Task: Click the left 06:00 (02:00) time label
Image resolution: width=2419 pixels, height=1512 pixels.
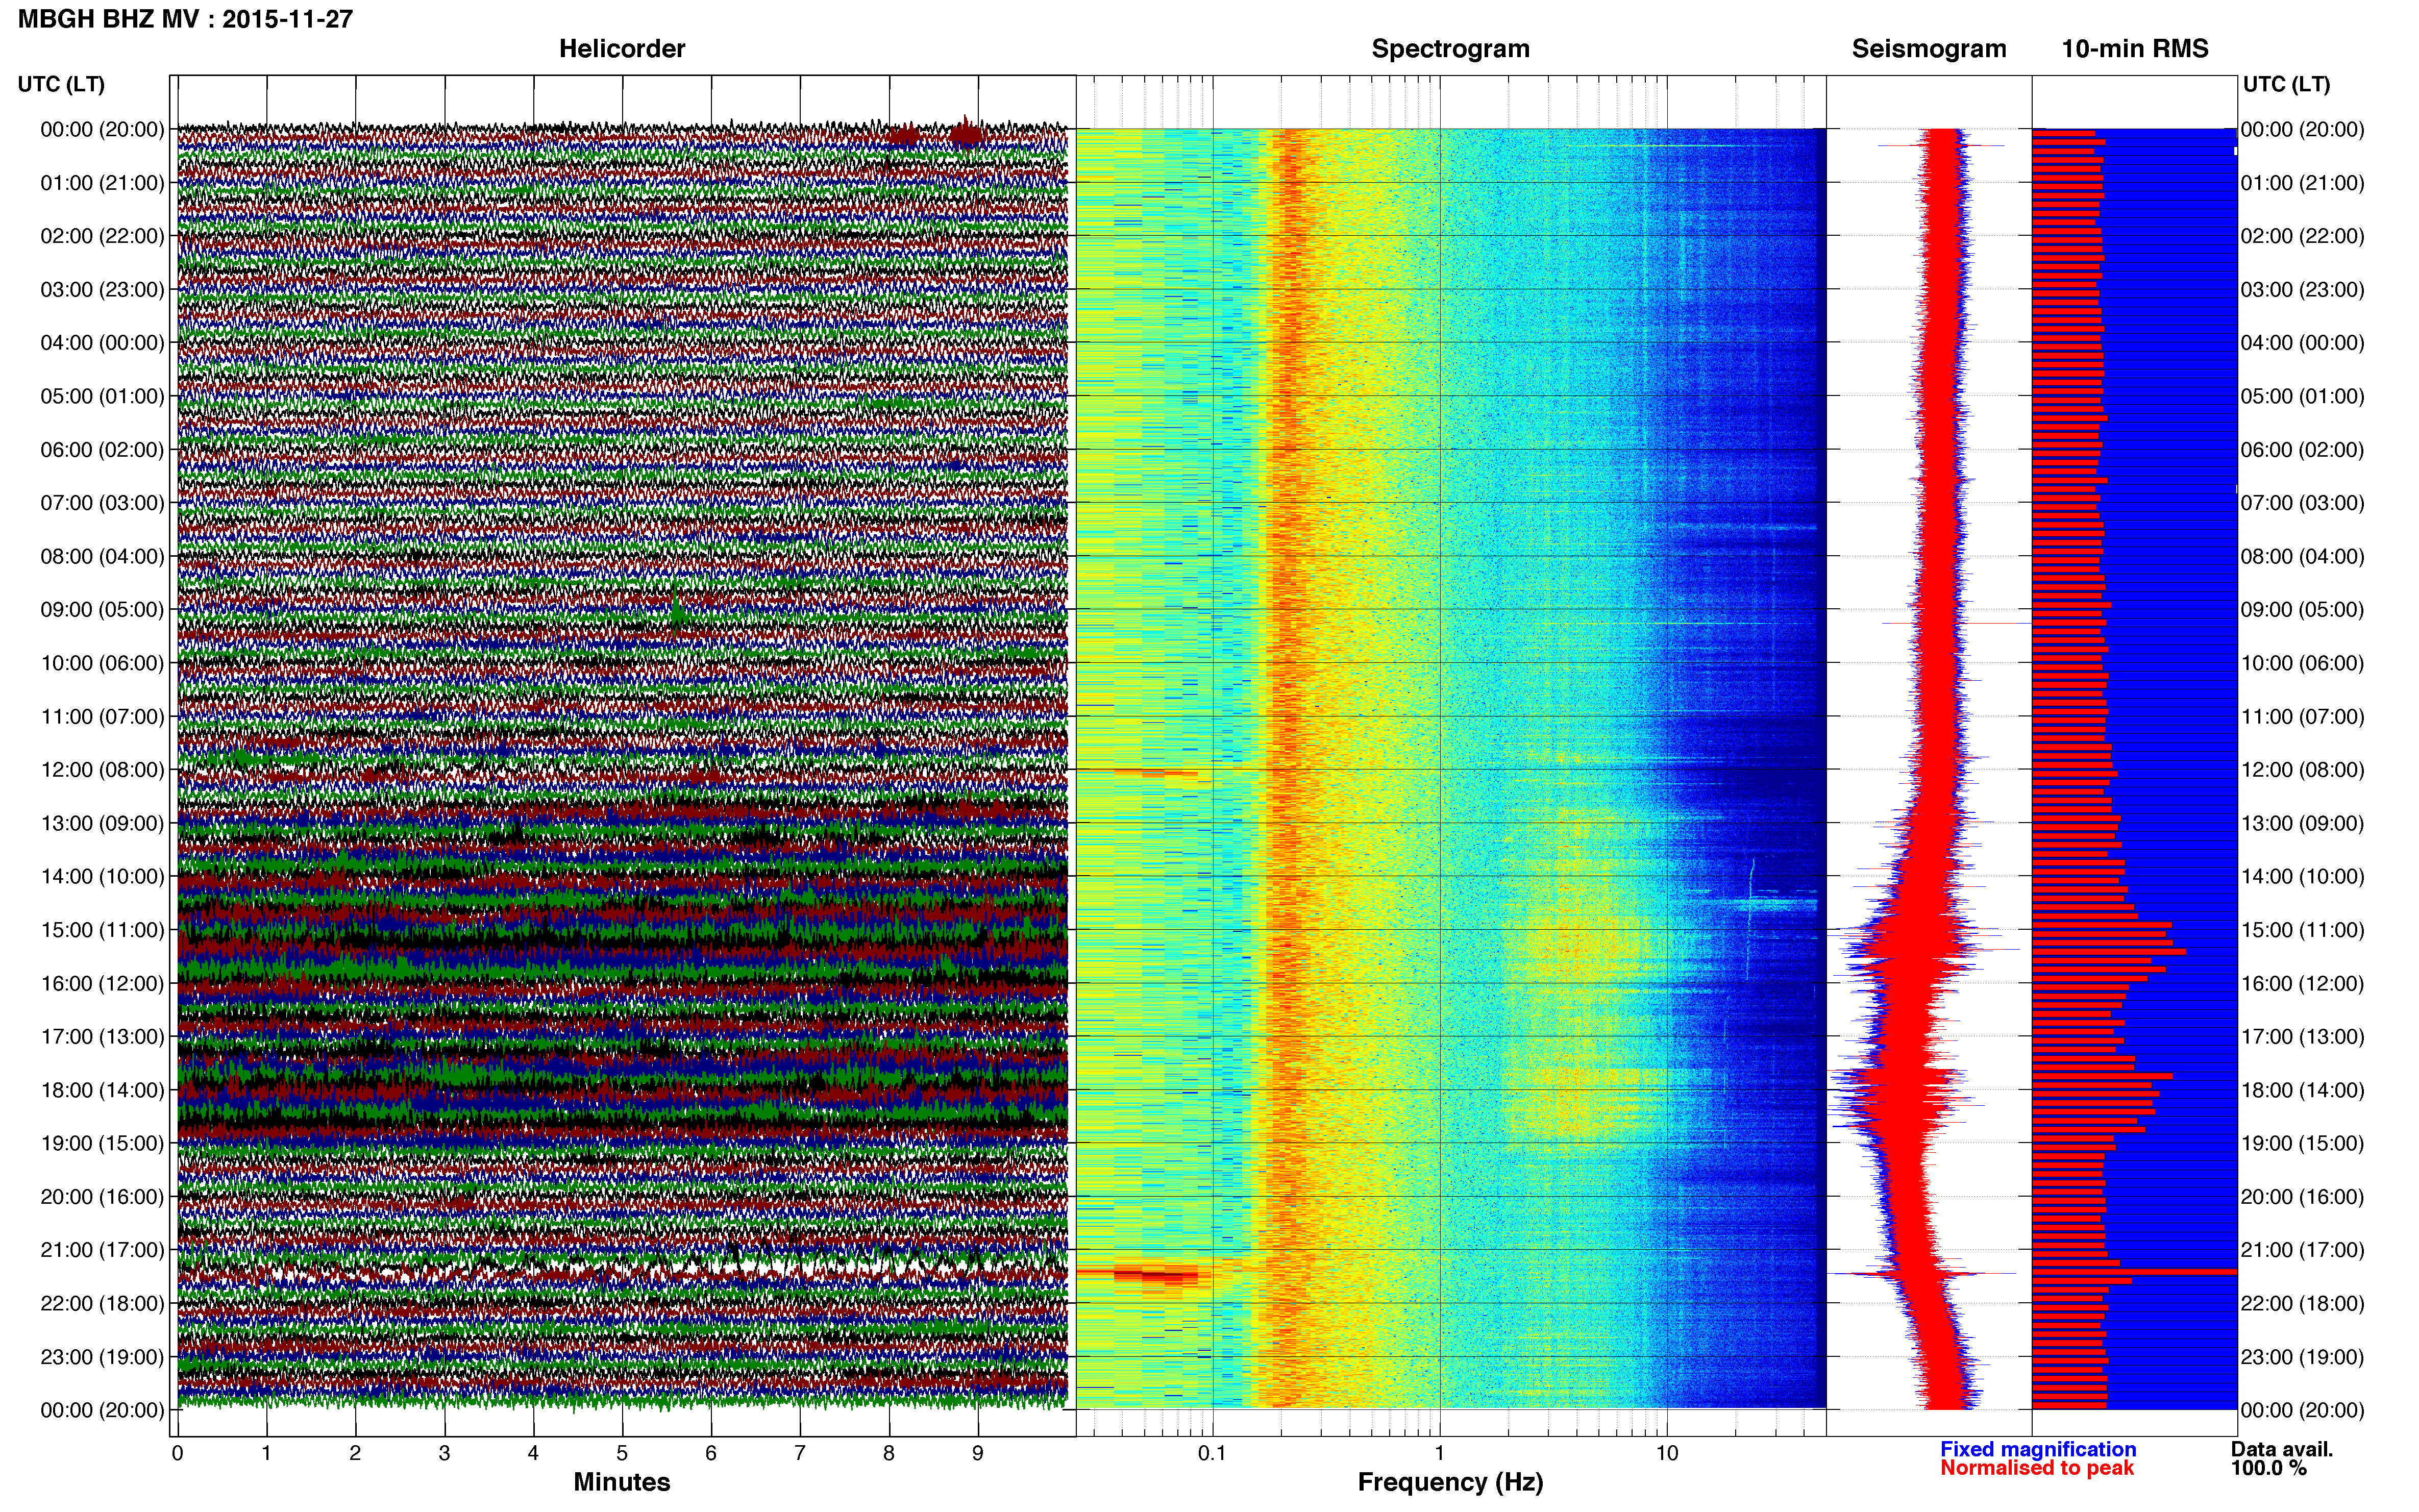Action: [x=102, y=450]
